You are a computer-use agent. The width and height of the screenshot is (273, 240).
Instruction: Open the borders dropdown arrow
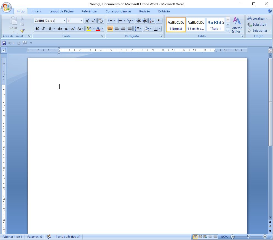tap(160, 29)
